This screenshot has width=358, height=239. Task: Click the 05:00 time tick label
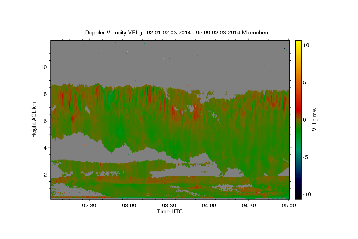(288, 206)
